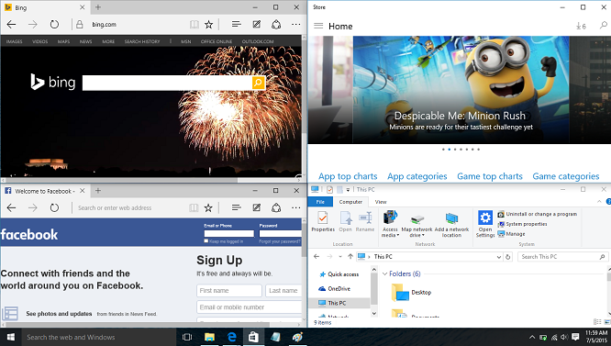Image resolution: width=611 pixels, height=346 pixels.
Task: Click the Bing search text box
Action: tap(167, 83)
